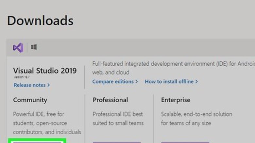Click the Windows logo icon
The width and height of the screenshot is (255, 143).
(34, 47)
